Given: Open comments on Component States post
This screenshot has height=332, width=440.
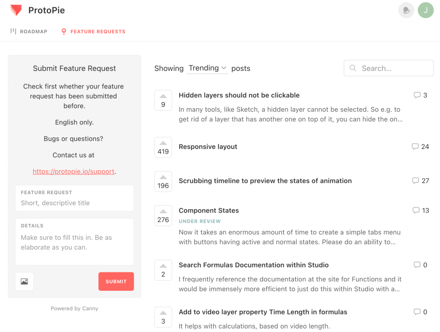Looking at the screenshot, I should click(421, 210).
